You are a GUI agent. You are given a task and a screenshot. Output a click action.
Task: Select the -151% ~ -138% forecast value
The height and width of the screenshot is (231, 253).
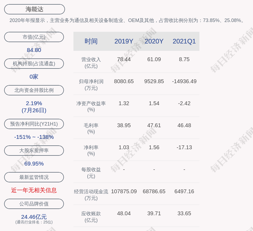34,137
